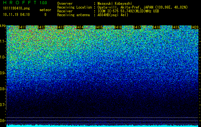
Task: Click the 0417 time marker
Action: pyautogui.click(x=137, y=27)
